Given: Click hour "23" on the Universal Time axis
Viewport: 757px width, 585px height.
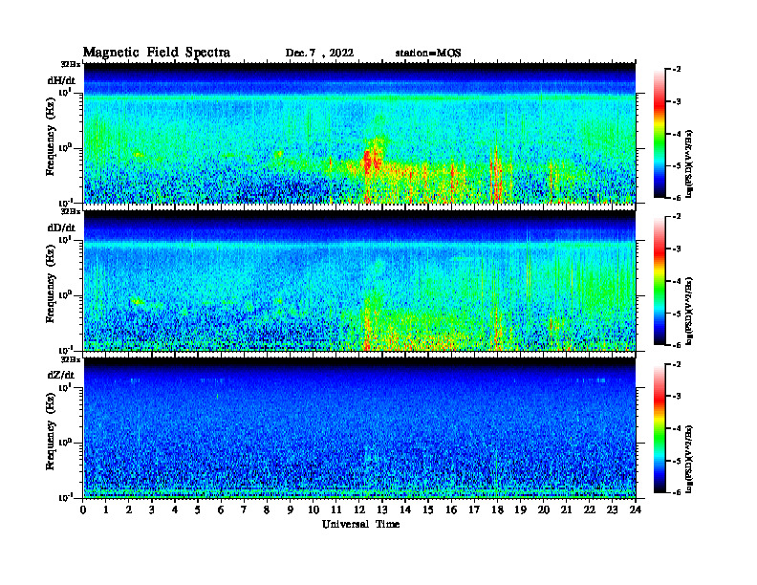Looking at the screenshot, I should (x=612, y=509).
